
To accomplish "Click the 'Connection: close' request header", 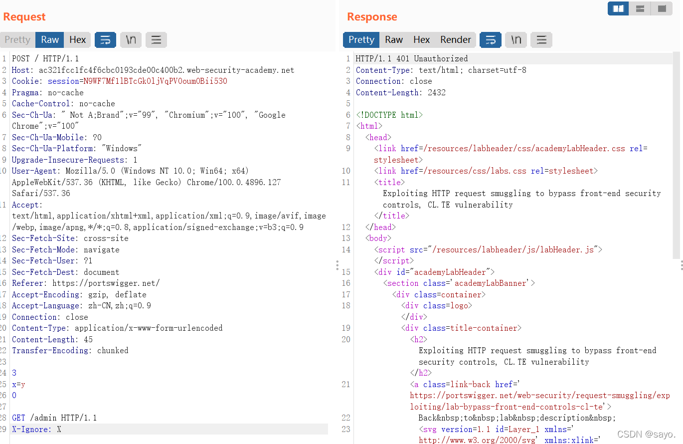I will 50,317.
